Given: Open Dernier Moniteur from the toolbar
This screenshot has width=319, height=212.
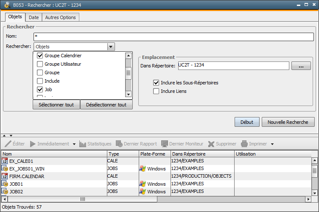Looking at the screenshot, I should [182, 144].
